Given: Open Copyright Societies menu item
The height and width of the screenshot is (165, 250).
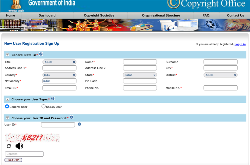Looking at the screenshot, I should pos(99,15).
